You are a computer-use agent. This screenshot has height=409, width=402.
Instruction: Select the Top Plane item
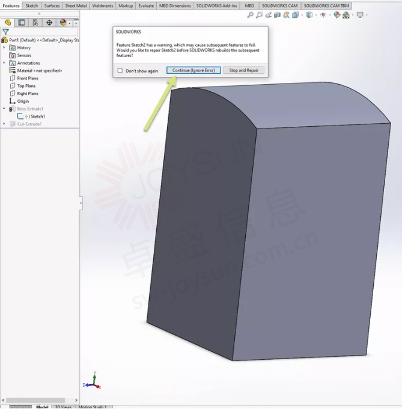pyautogui.click(x=23, y=86)
